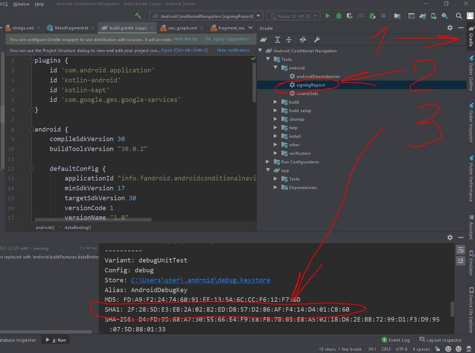Toggle soft-wrap in Run output
The width and height of the screenshot is (475, 353).
pyautogui.click(x=461, y=250)
